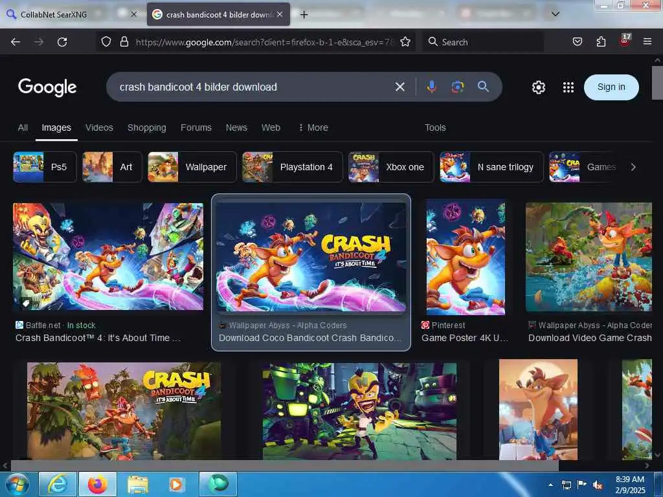Open Dr. Neo Cortex lab thumbnail

[359, 411]
